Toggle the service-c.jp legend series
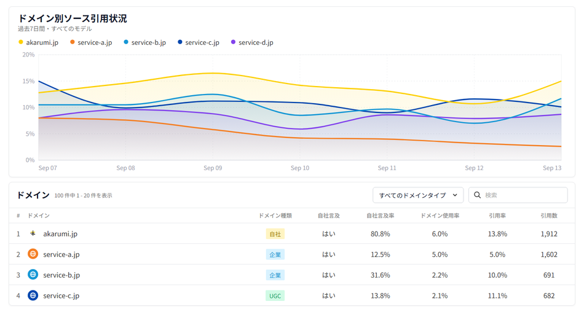 pos(199,42)
